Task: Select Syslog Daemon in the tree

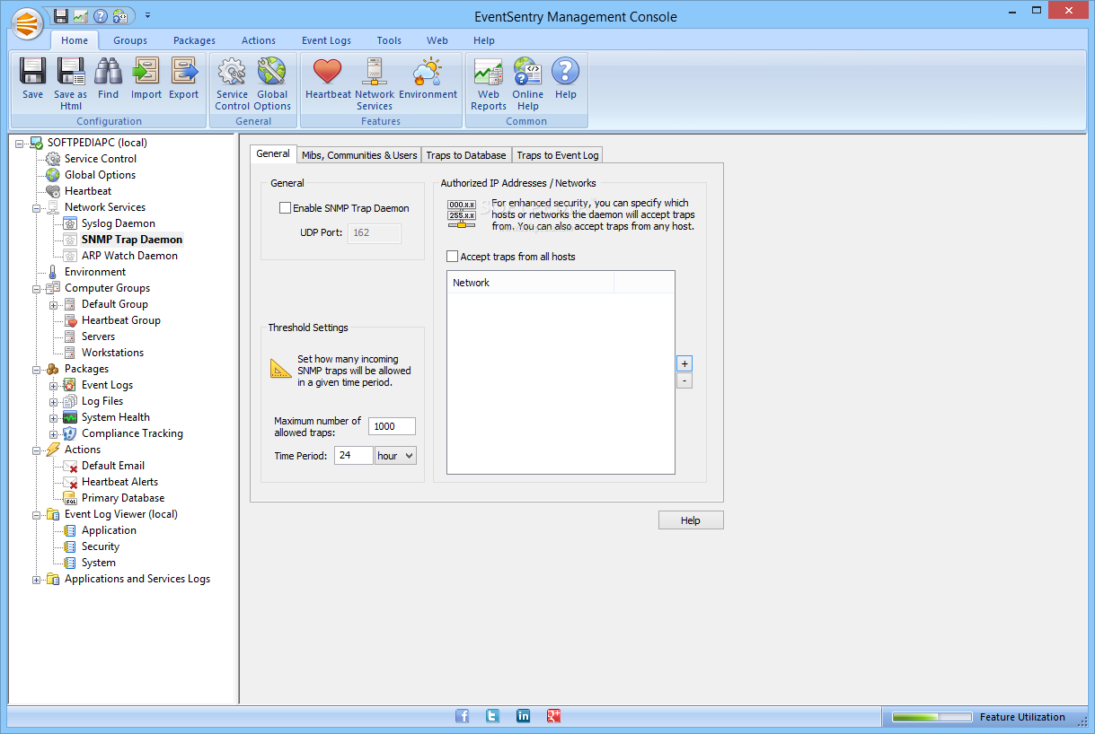Action: pyautogui.click(x=119, y=223)
